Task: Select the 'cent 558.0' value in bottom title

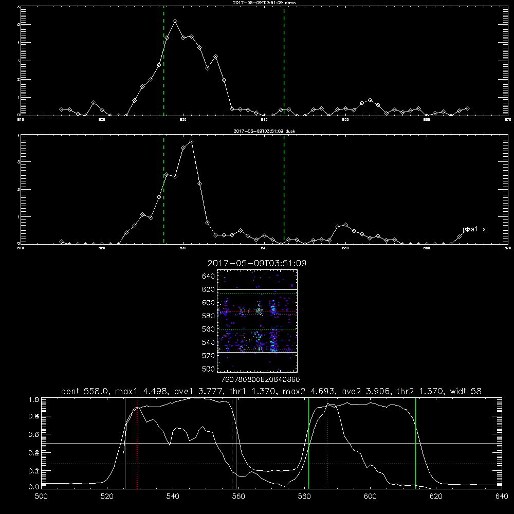Action: point(85,391)
